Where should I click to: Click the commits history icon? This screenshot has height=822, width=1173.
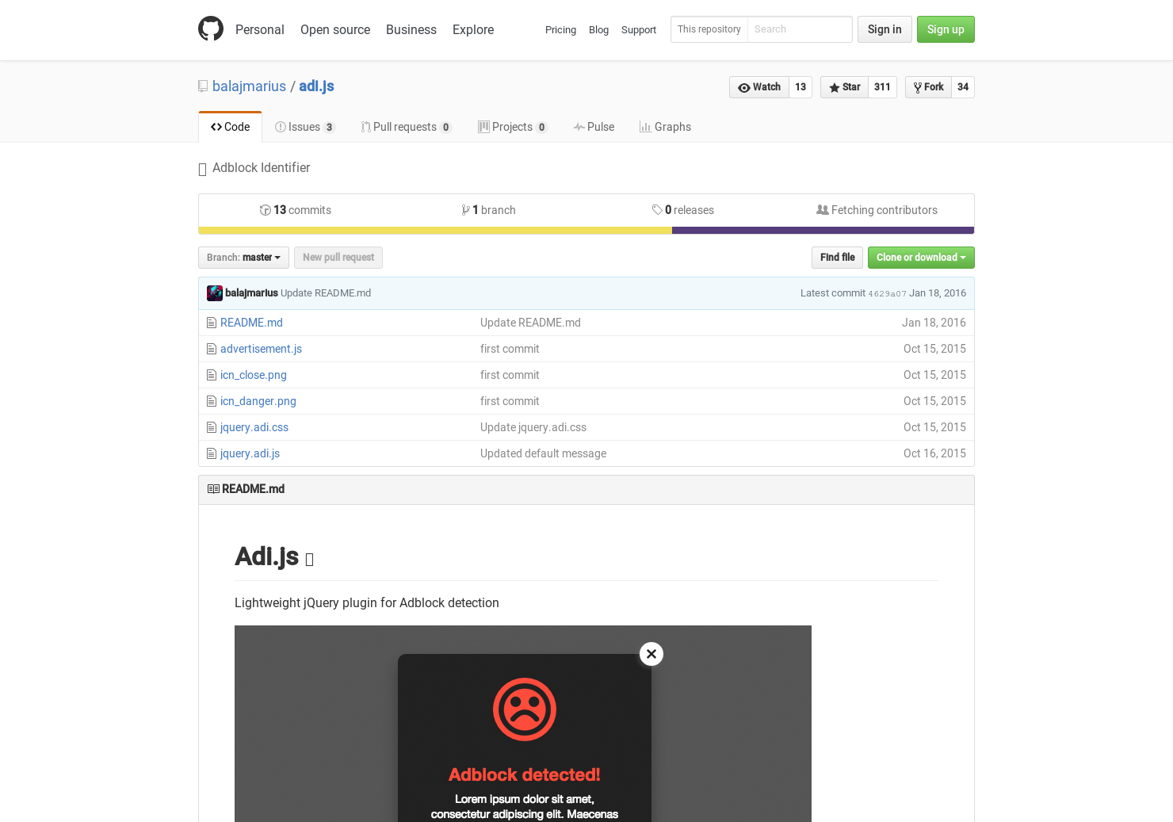click(x=266, y=210)
